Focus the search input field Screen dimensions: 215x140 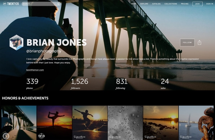point(39,4)
